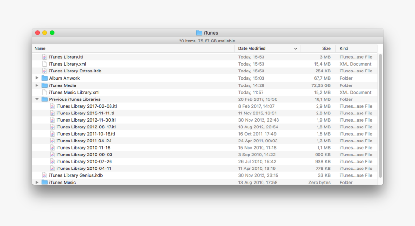Click the iTunes Library 2011-04-24 file icon
Screen dimensions: 415x226
53,141
